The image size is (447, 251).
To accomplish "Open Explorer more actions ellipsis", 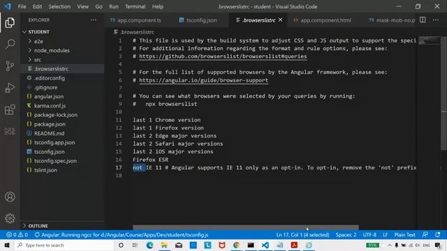I will 93,20.
